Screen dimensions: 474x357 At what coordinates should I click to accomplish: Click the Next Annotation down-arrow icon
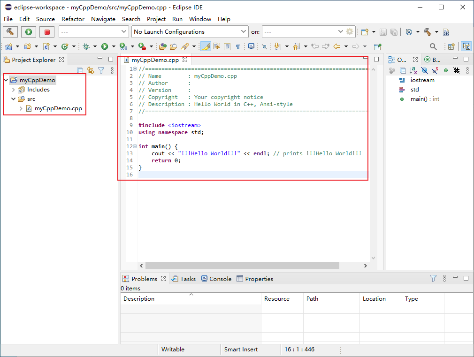tap(277, 46)
